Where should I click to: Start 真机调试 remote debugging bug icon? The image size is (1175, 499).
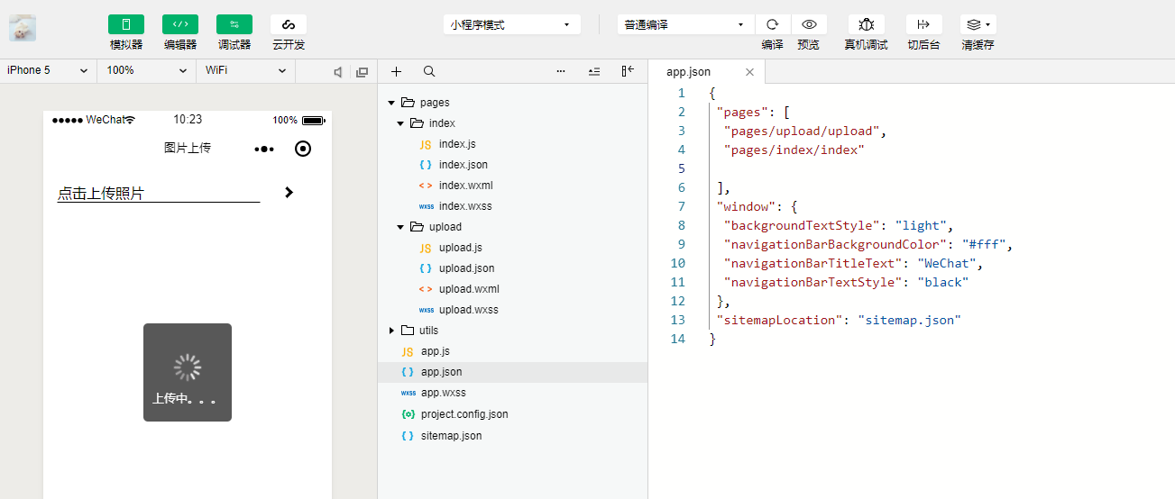pos(866,24)
